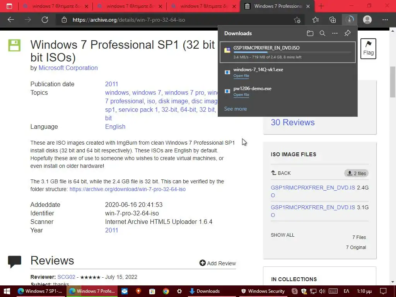Go back to the previous page

10,20
